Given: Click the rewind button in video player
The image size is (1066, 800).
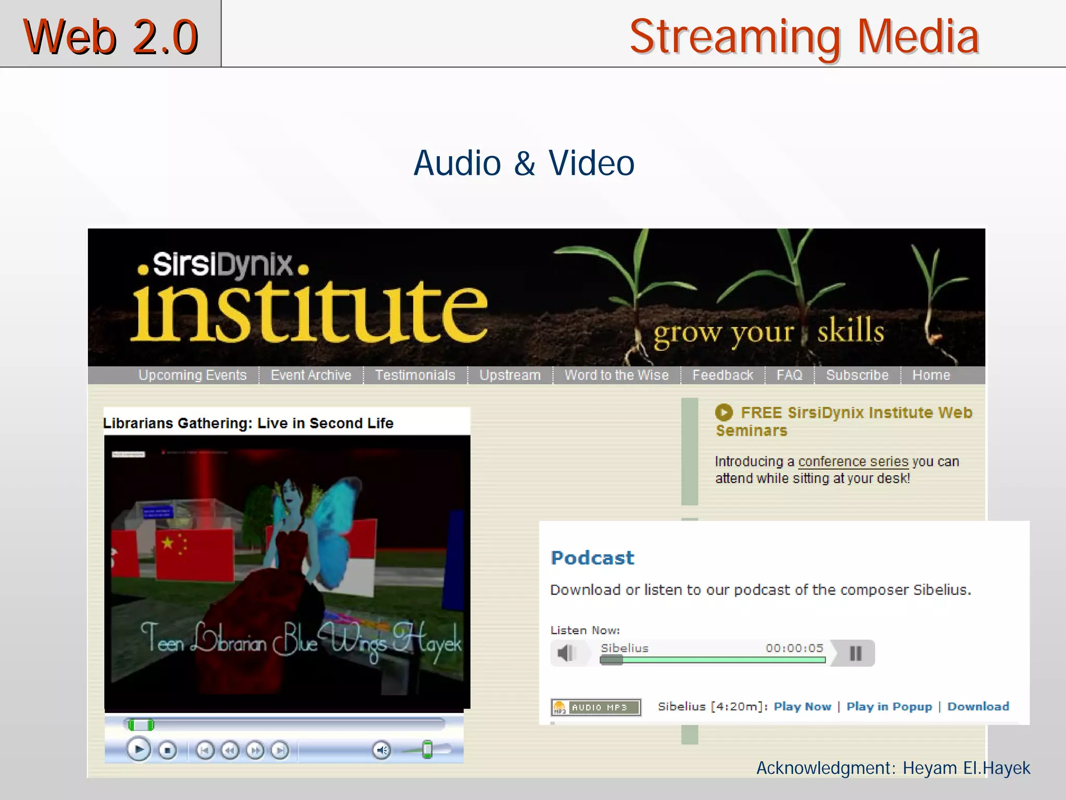Looking at the screenshot, I should click(x=230, y=751).
